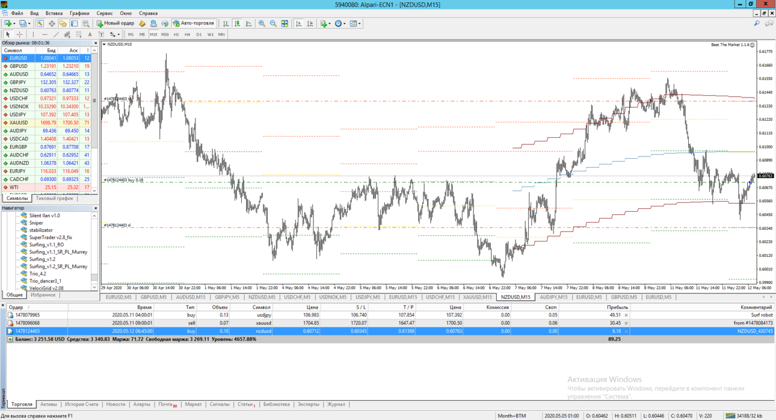
Task: Click Navigator list scroll-down arrow
Action: click(x=94, y=288)
